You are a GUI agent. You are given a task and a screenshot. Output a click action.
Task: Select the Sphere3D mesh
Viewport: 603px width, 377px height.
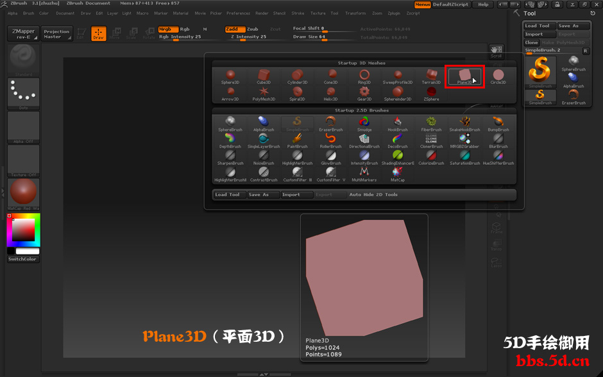pyautogui.click(x=230, y=77)
